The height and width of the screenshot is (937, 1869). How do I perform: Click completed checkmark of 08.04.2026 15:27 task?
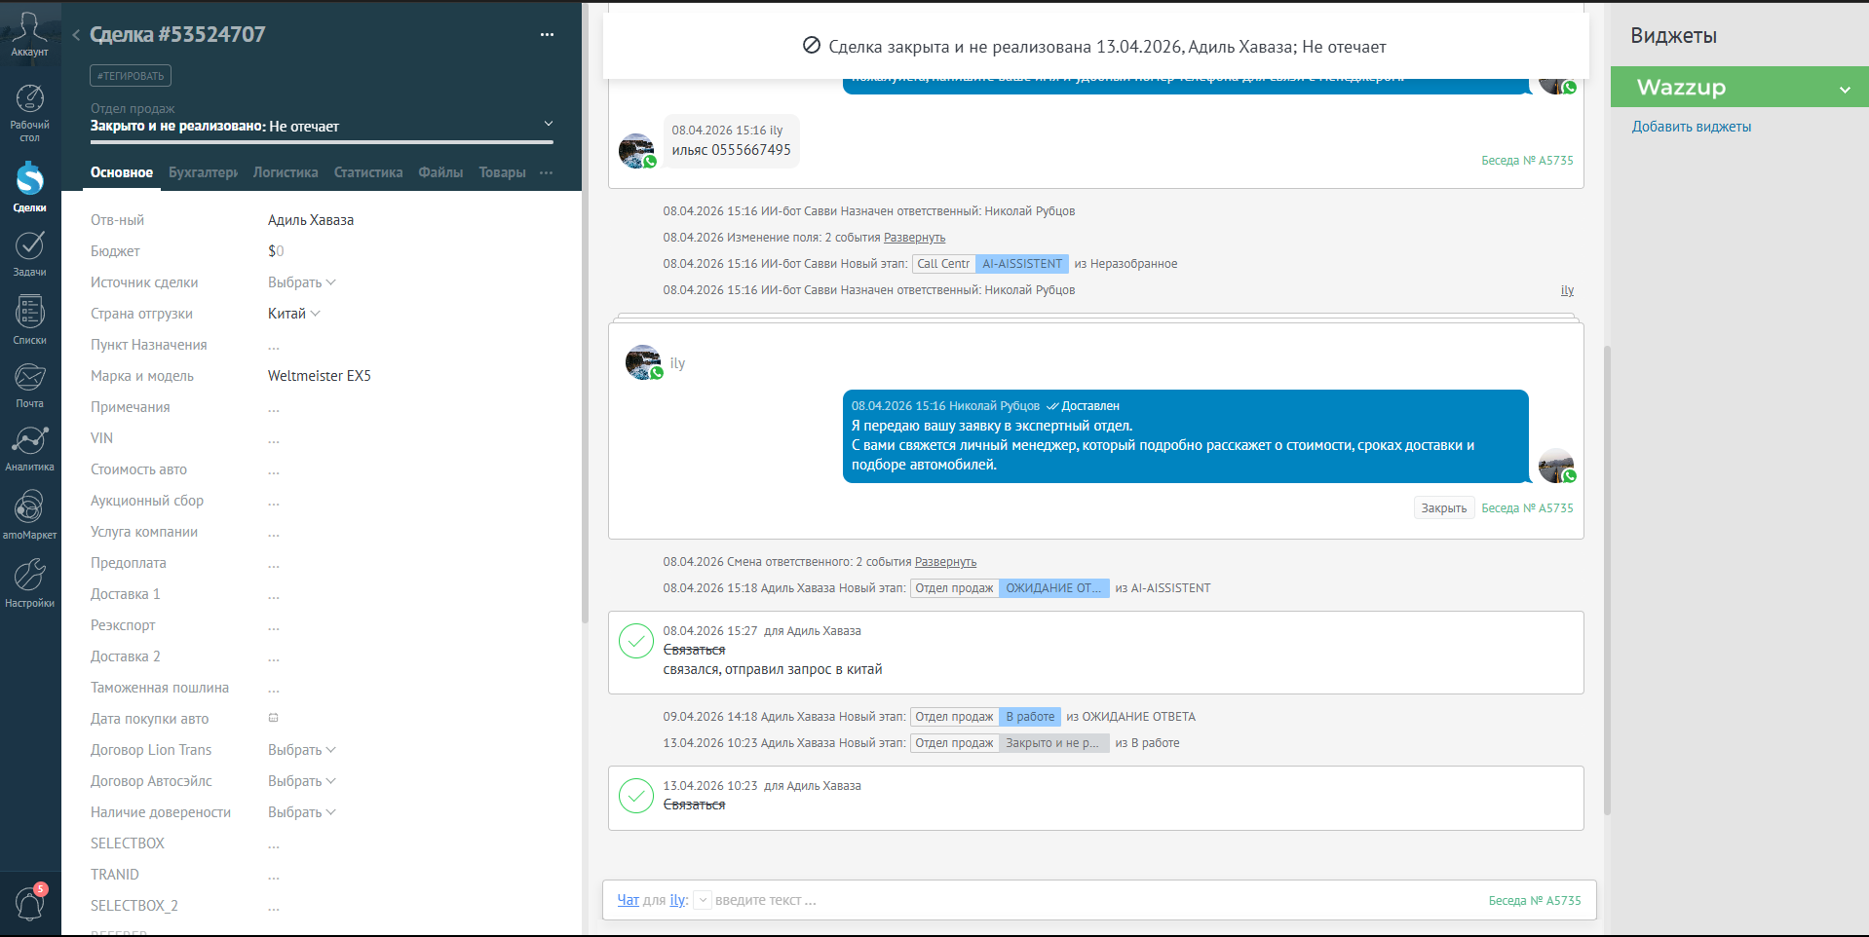(636, 641)
